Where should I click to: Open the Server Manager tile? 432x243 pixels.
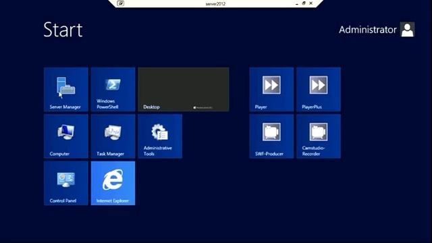click(x=66, y=89)
